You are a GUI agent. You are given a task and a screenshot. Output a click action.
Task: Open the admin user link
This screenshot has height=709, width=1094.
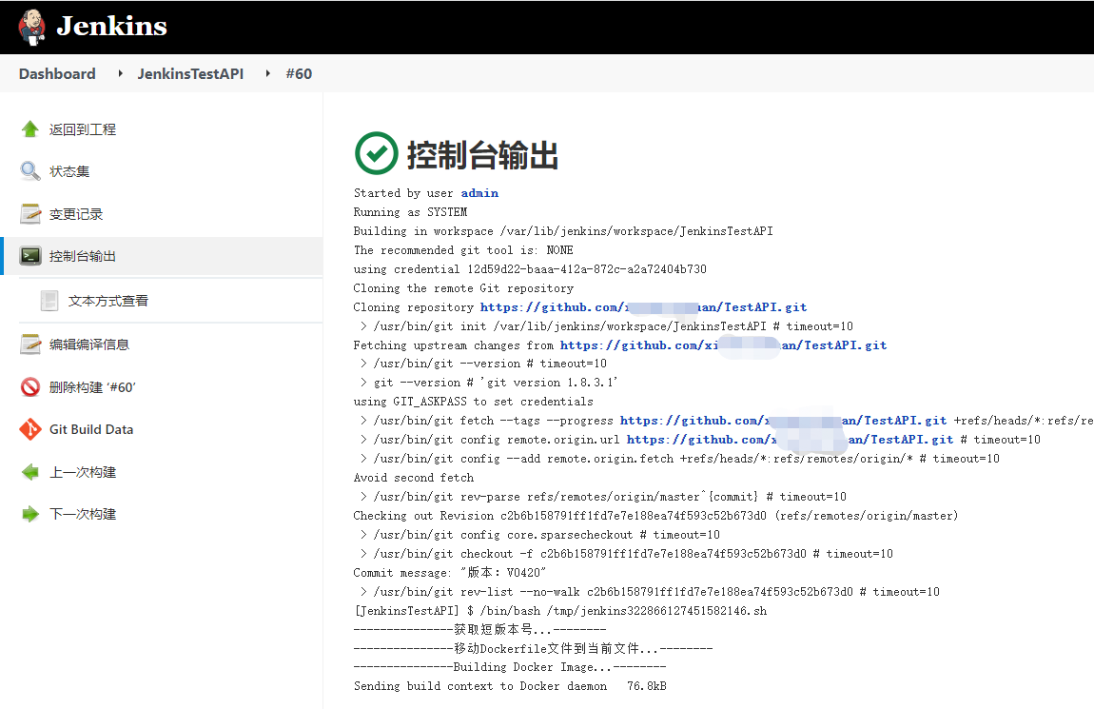479,192
